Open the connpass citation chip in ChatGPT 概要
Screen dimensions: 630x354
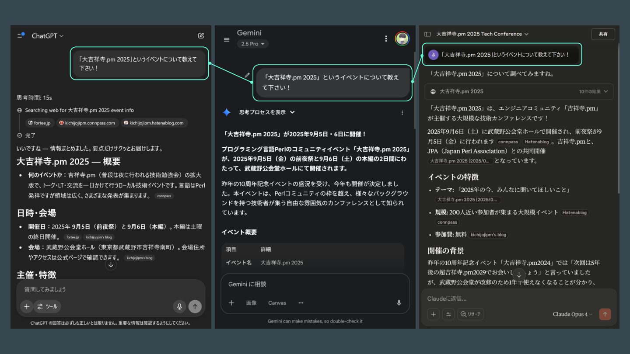pos(164,196)
